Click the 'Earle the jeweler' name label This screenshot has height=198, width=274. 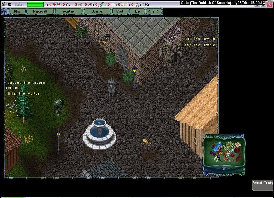point(199,45)
